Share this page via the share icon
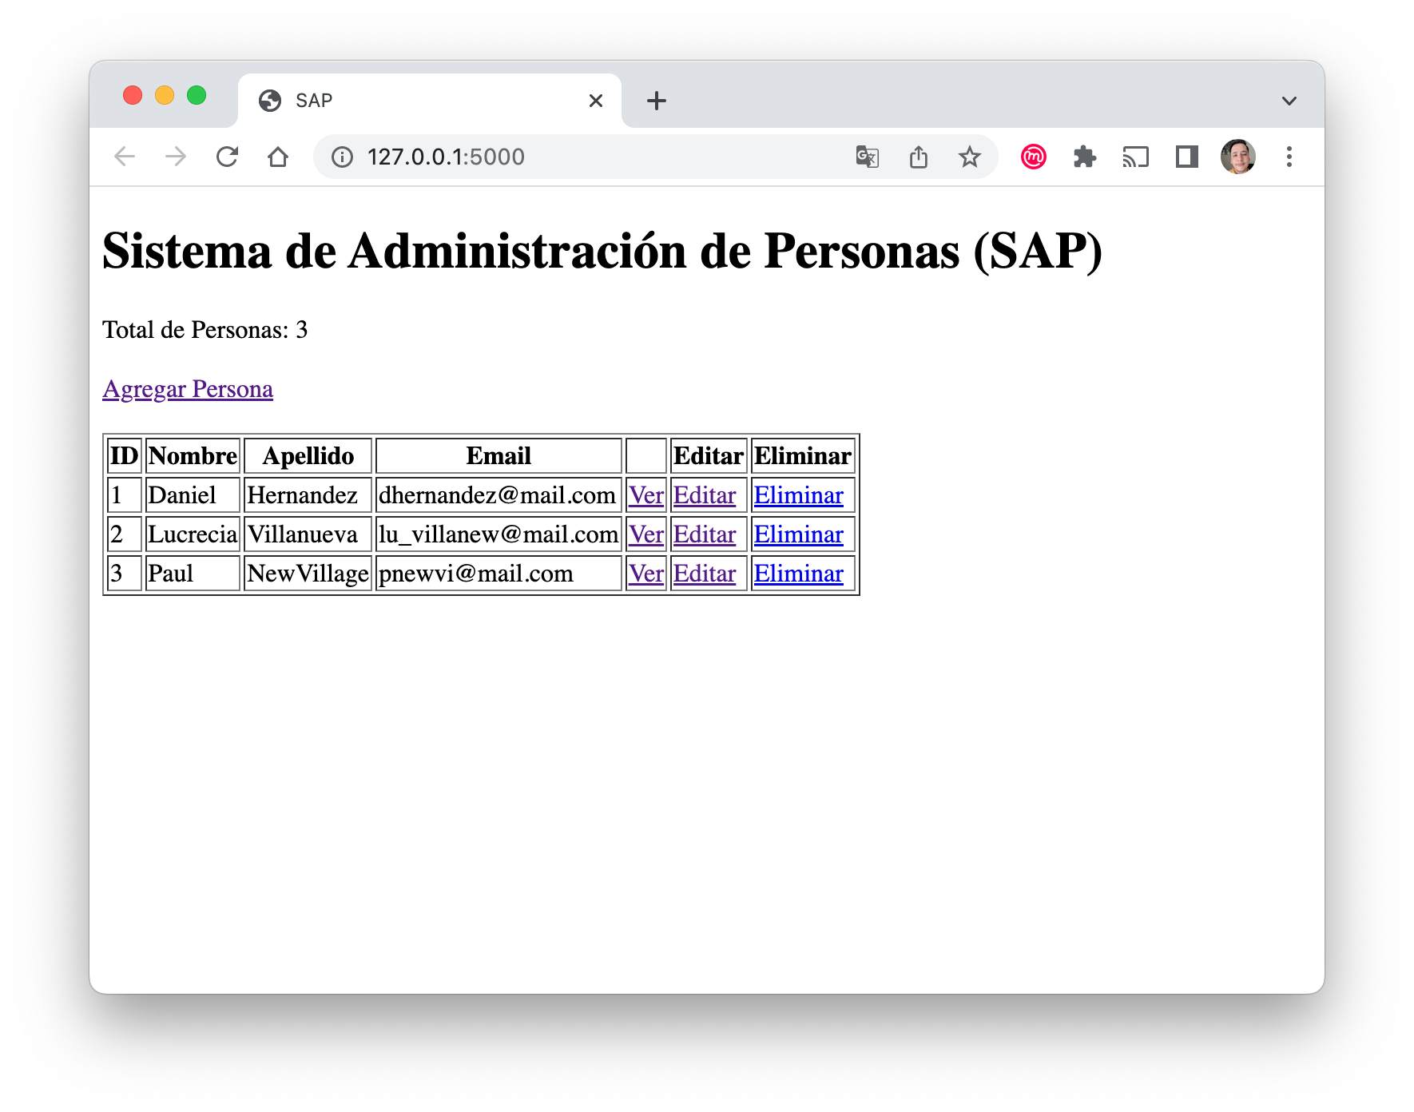The image size is (1414, 1112). click(x=919, y=157)
